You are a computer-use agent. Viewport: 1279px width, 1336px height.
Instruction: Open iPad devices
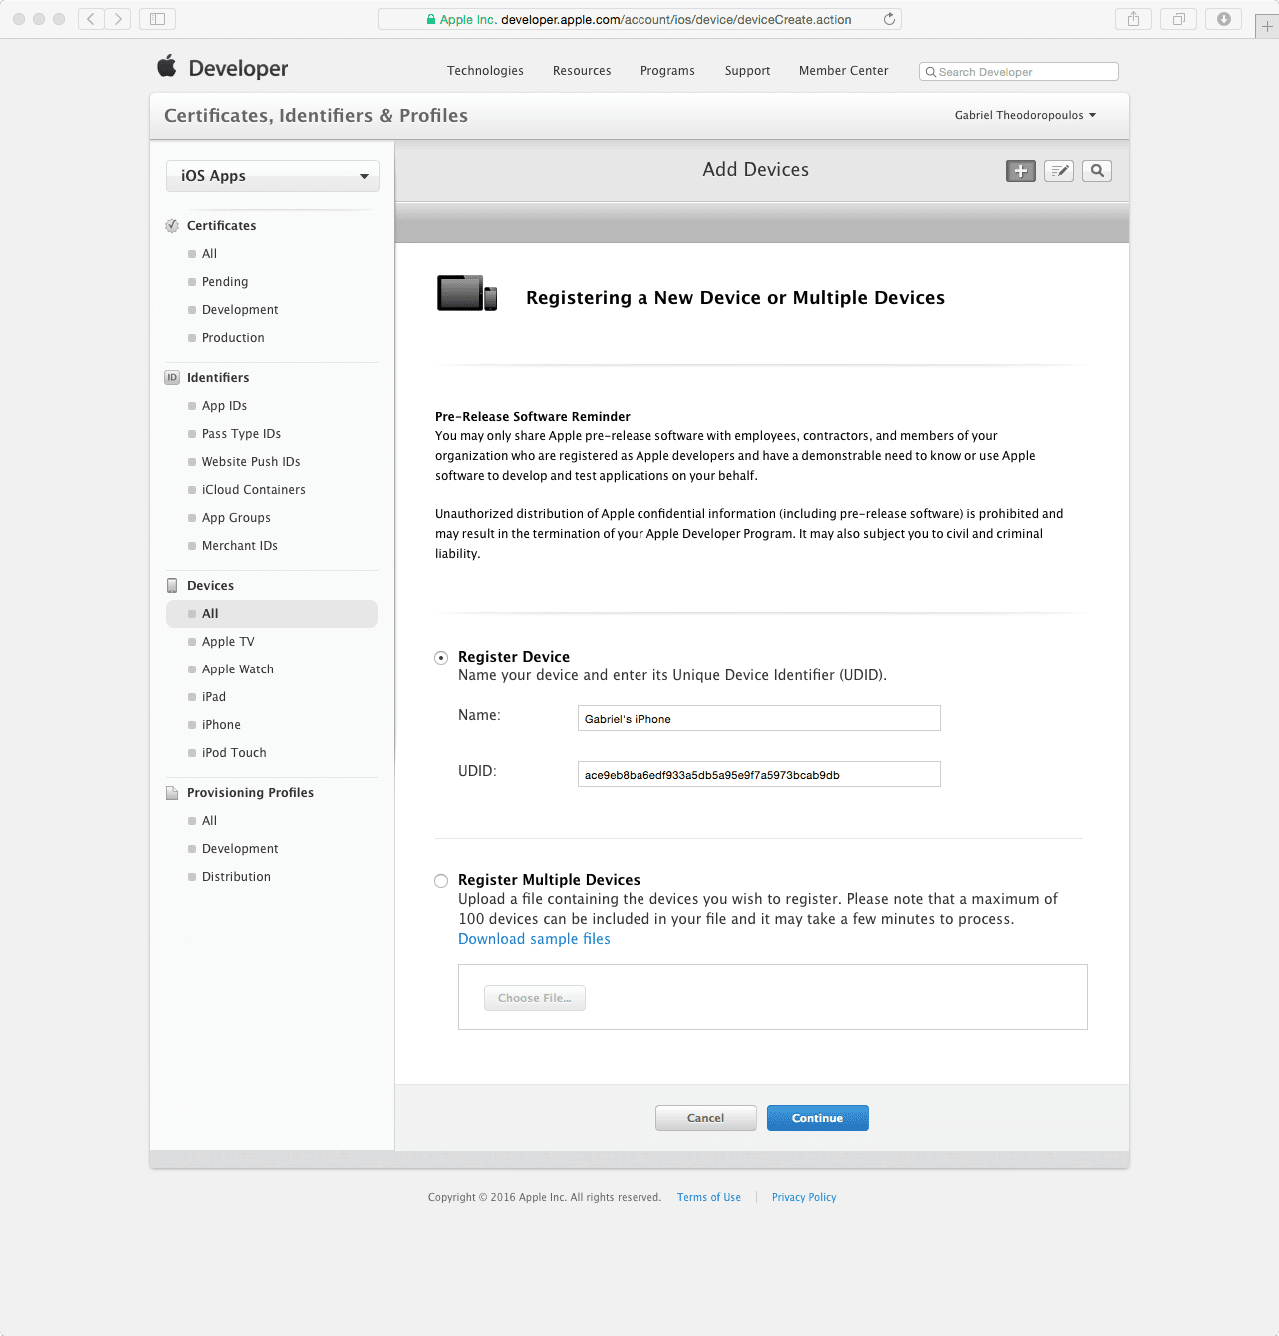pyautogui.click(x=214, y=697)
